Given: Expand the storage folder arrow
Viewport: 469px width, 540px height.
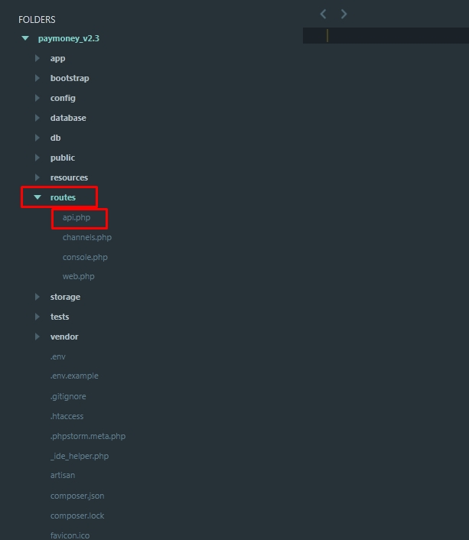Looking at the screenshot, I should click(37, 297).
